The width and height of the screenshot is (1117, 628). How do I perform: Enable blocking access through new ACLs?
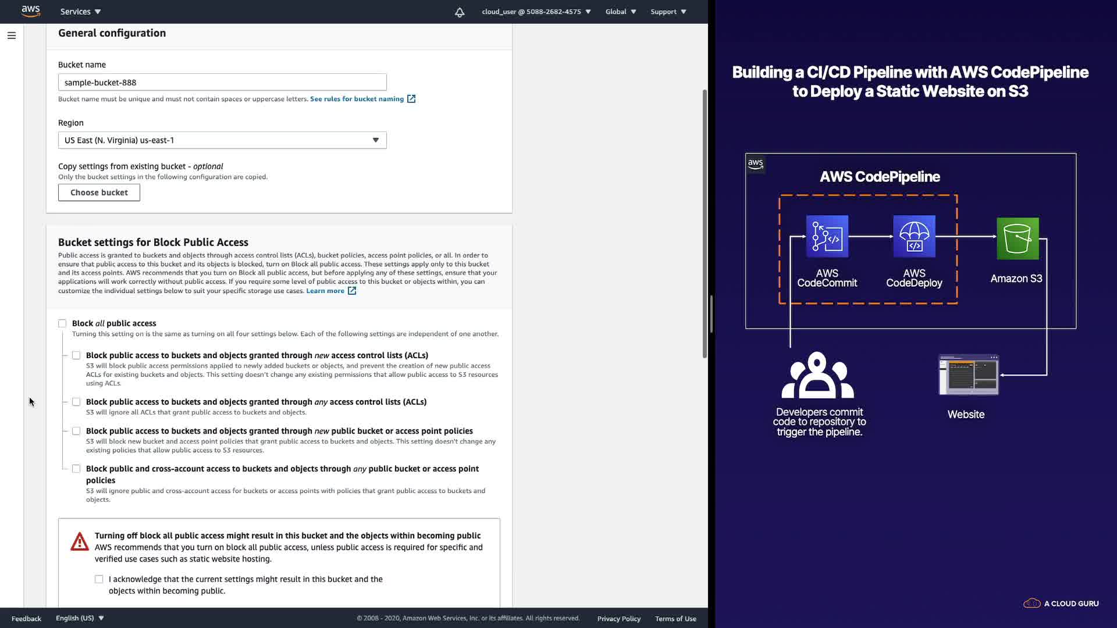click(76, 355)
